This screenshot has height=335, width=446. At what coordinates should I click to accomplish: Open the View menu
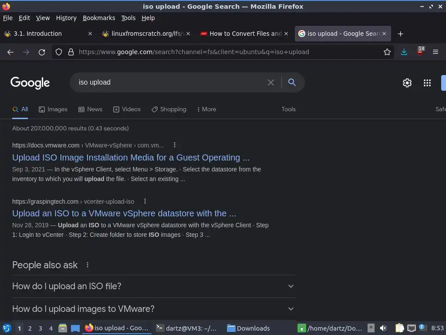point(43,18)
